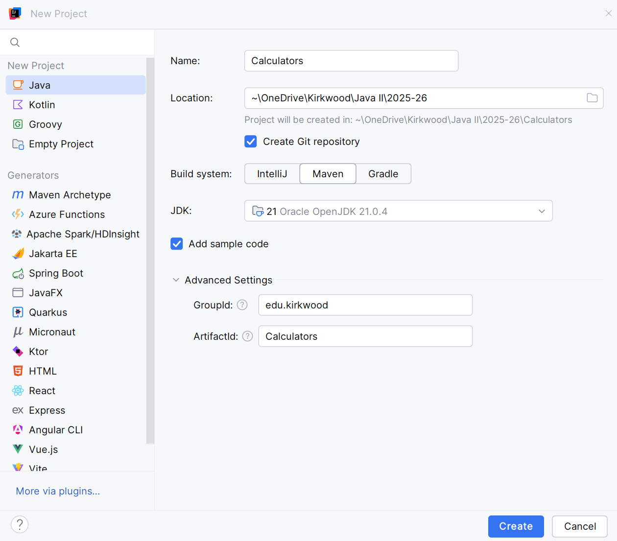617x541 pixels.
Task: Select Maven Archetype generator
Action: click(x=76, y=195)
